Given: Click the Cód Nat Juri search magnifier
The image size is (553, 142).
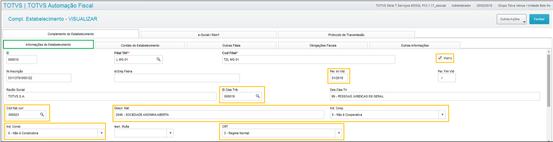Looking at the screenshot, I should tap(42, 115).
